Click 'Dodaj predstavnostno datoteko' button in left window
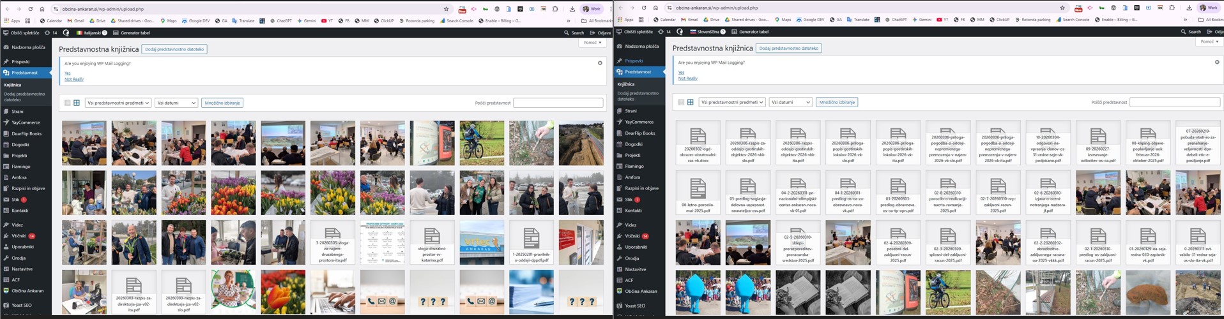Image resolution: width=1224 pixels, height=319 pixels. click(174, 49)
